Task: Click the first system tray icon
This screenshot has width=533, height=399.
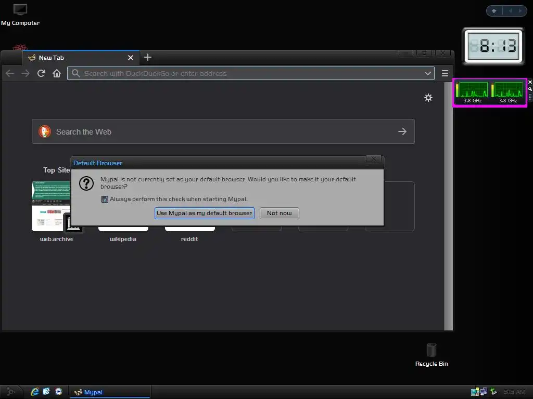Action: (x=475, y=392)
